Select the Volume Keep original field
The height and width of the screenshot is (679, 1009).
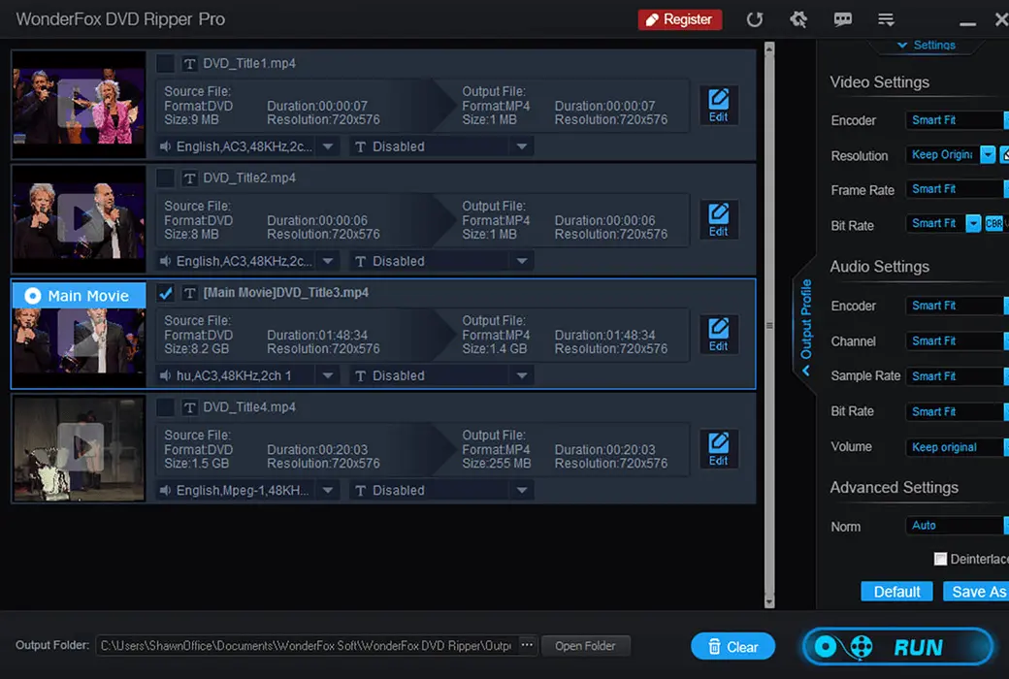[x=957, y=447]
